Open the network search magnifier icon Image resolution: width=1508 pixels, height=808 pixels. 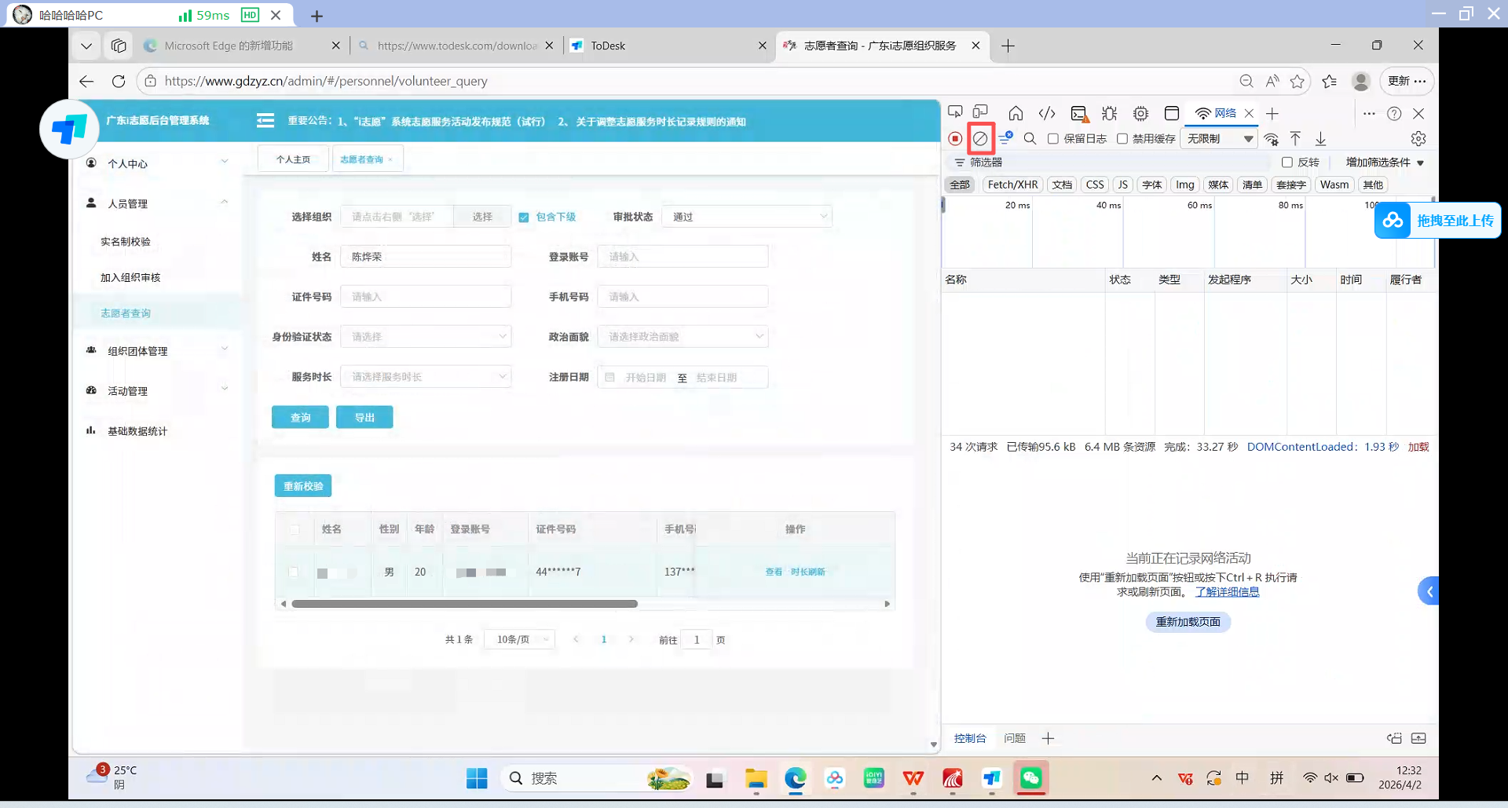click(1030, 139)
